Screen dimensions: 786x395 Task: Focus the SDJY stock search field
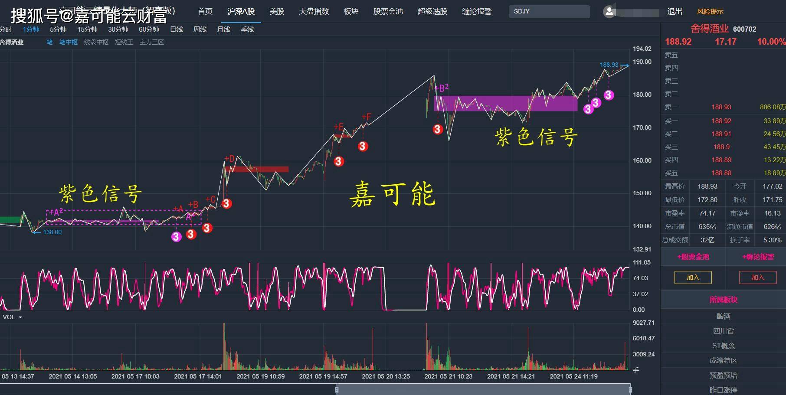pyautogui.click(x=549, y=11)
